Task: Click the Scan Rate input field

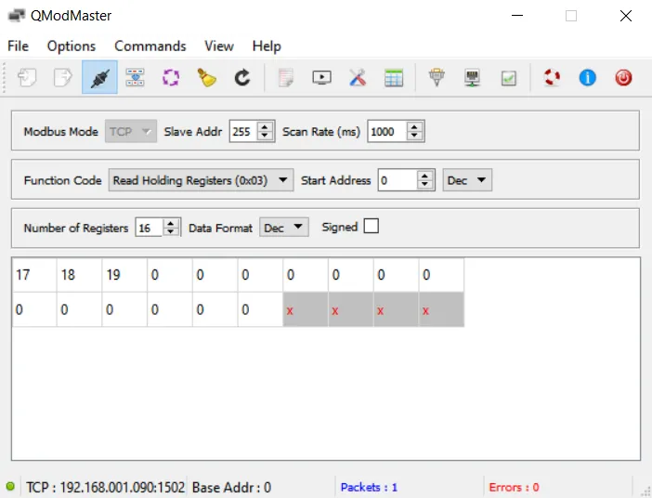Action: (387, 132)
